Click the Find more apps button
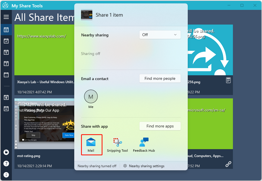 (160, 126)
